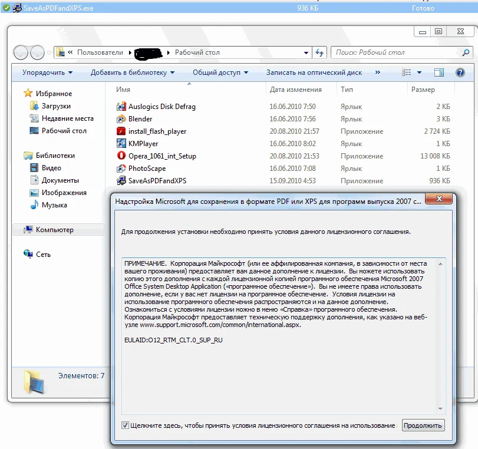Sort by the Дата изменения column header
This screenshot has width=478, height=449.
point(295,90)
